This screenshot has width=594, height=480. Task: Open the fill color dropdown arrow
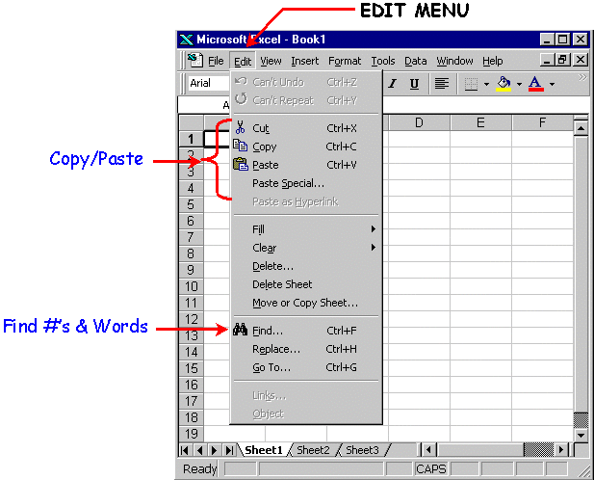[x=519, y=84]
